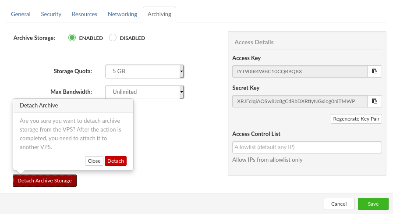Switch to the General tab
This screenshot has height=214, width=393.
pos(21,14)
